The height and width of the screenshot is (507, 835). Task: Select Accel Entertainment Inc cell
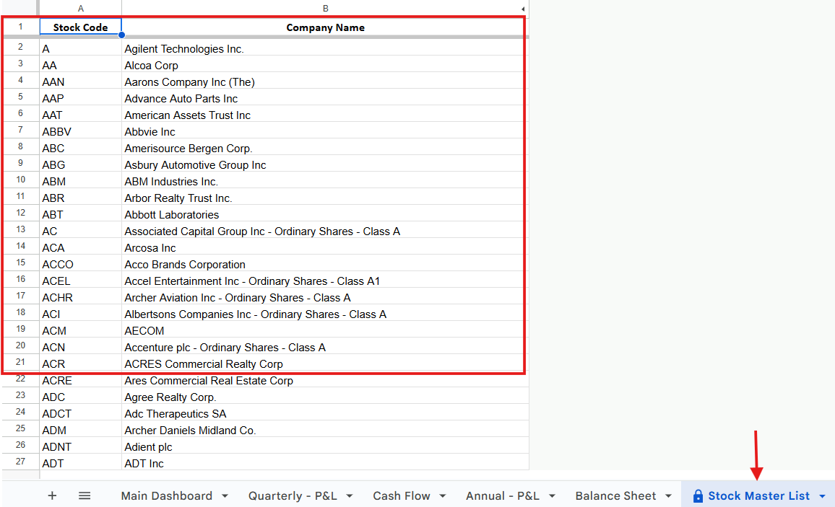coord(325,281)
